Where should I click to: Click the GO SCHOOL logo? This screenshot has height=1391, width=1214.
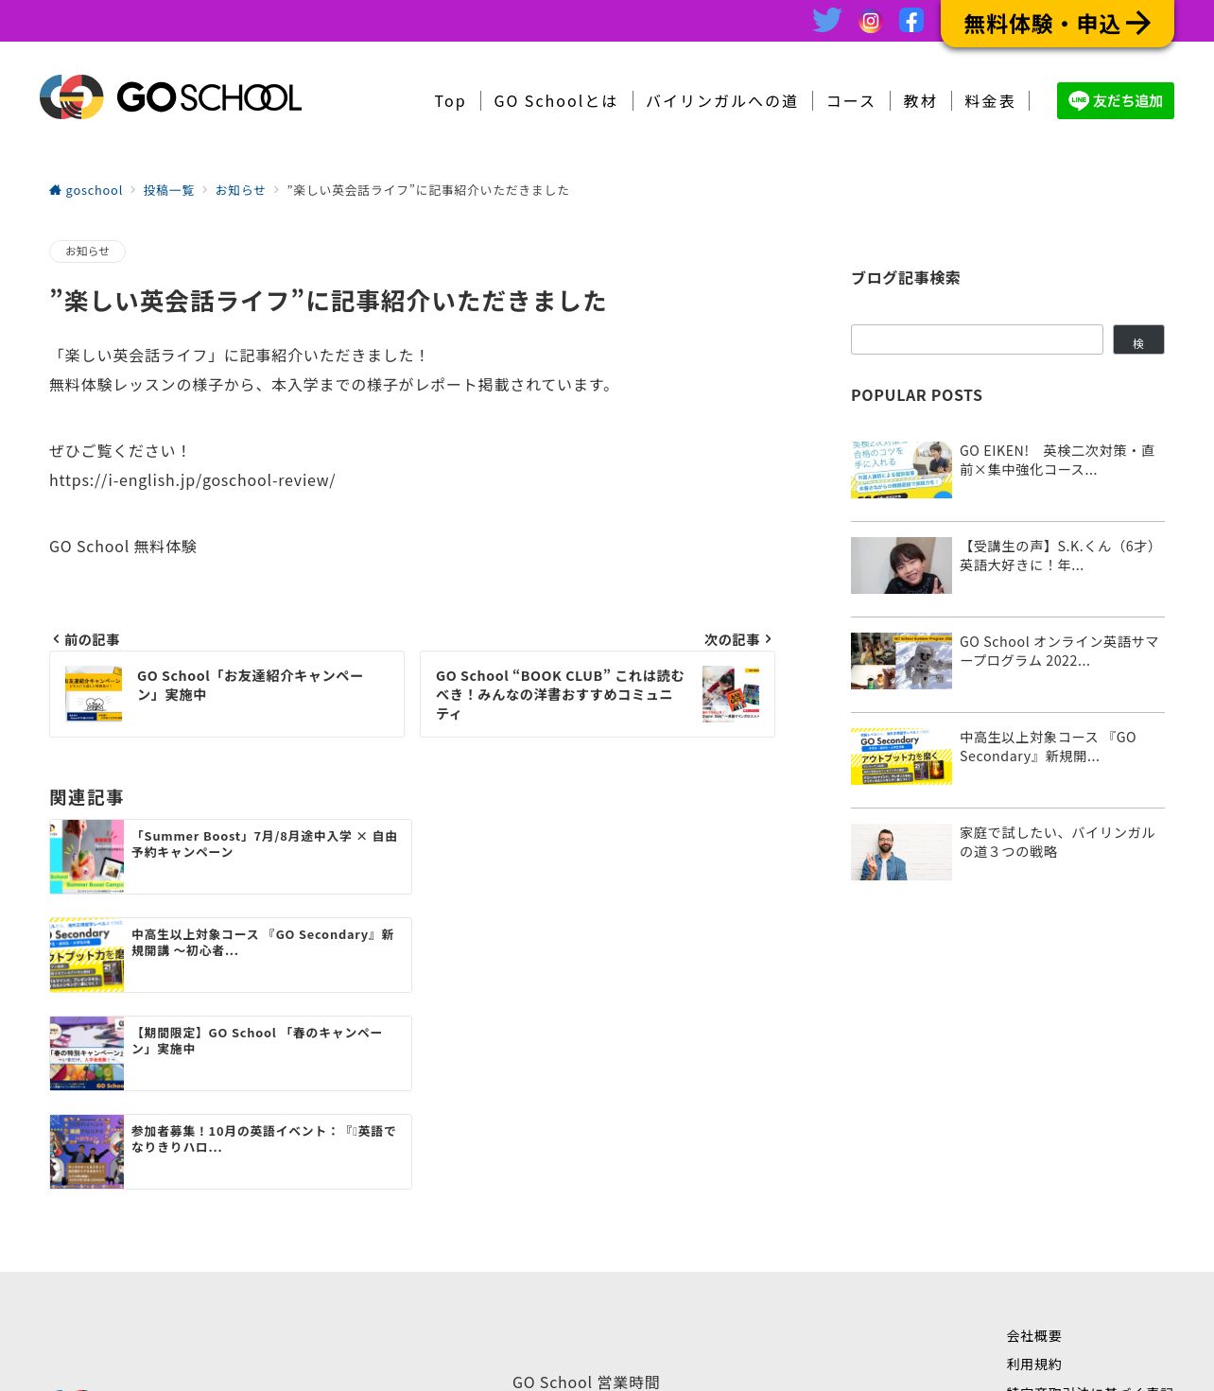(x=170, y=96)
